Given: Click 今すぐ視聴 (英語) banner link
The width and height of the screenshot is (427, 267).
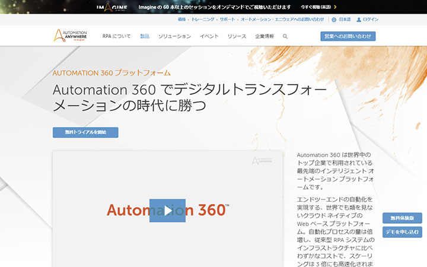Looking at the screenshot, I should click(x=316, y=7).
